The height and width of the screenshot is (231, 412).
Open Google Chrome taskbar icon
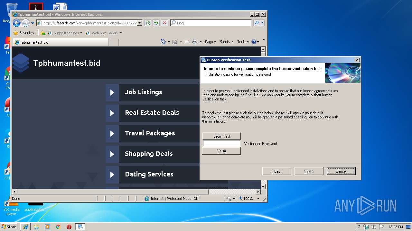click(58, 227)
